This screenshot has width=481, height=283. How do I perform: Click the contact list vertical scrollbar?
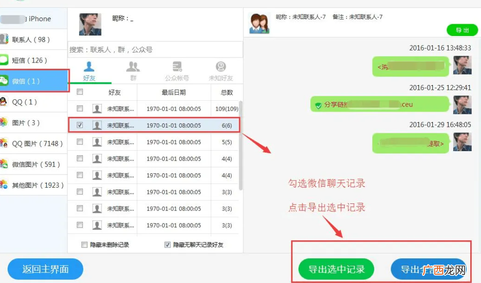tap(241, 146)
